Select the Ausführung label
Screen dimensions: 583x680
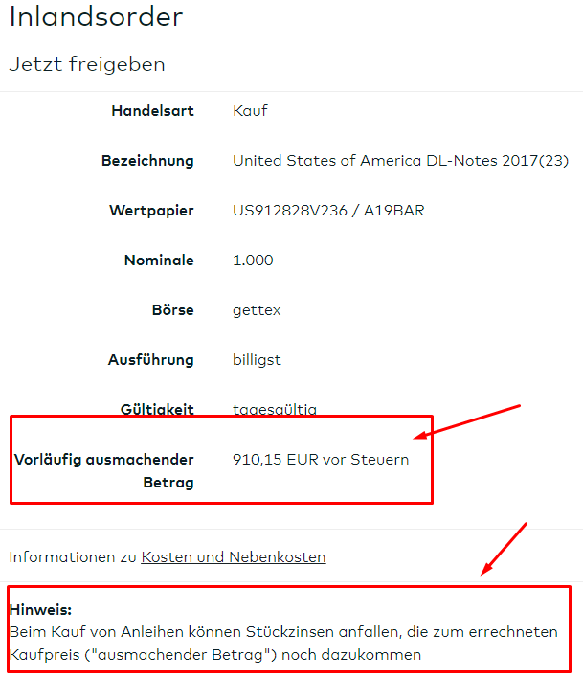coord(150,360)
